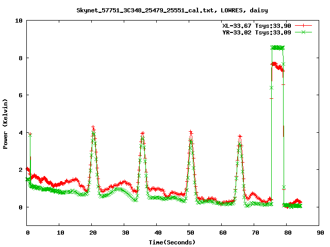Click the x-axis tick label 90
Screen dimensions: 330x247
pyautogui.click(x=320, y=233)
